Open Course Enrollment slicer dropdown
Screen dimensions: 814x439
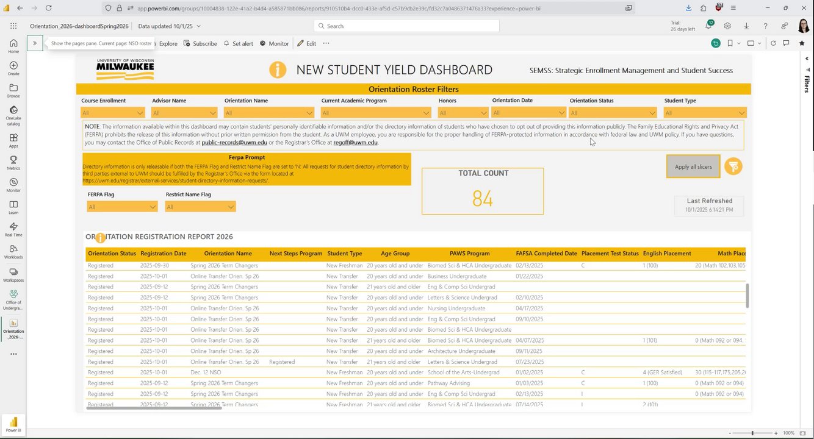[112, 113]
